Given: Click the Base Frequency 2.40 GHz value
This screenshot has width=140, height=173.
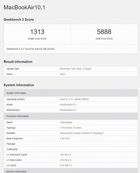Looking at the screenshot, I should pos(65,138).
